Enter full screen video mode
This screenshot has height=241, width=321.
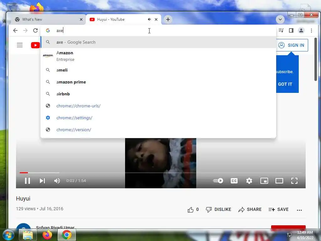(294, 181)
